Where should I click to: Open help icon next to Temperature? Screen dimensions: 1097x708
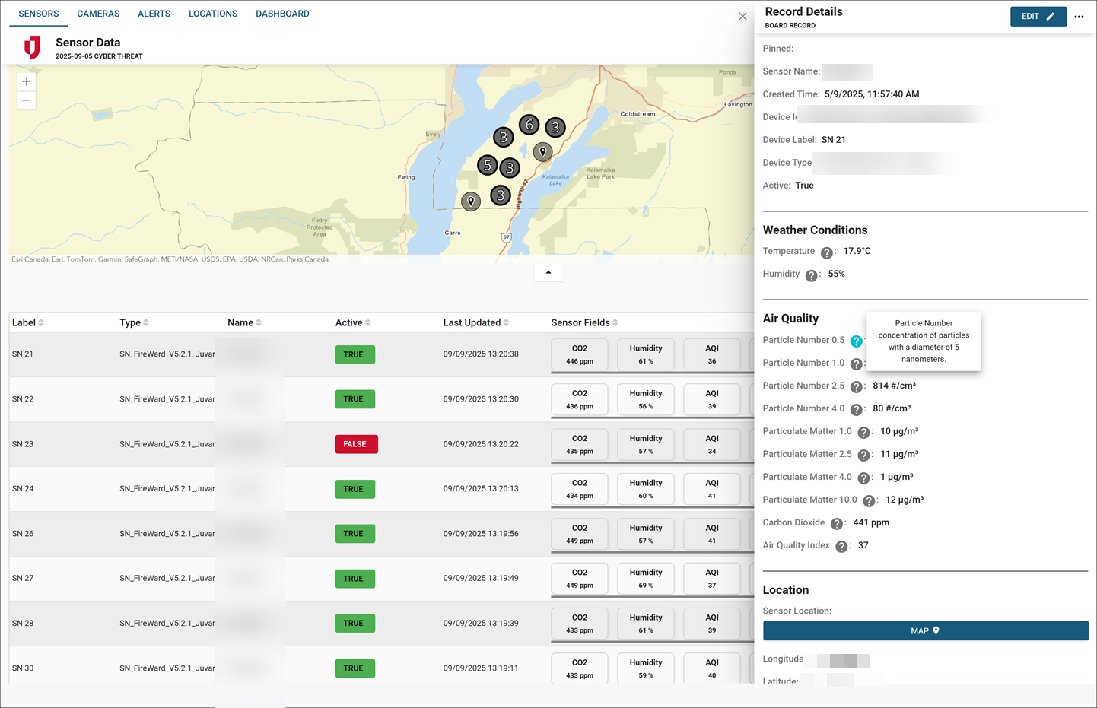point(826,252)
